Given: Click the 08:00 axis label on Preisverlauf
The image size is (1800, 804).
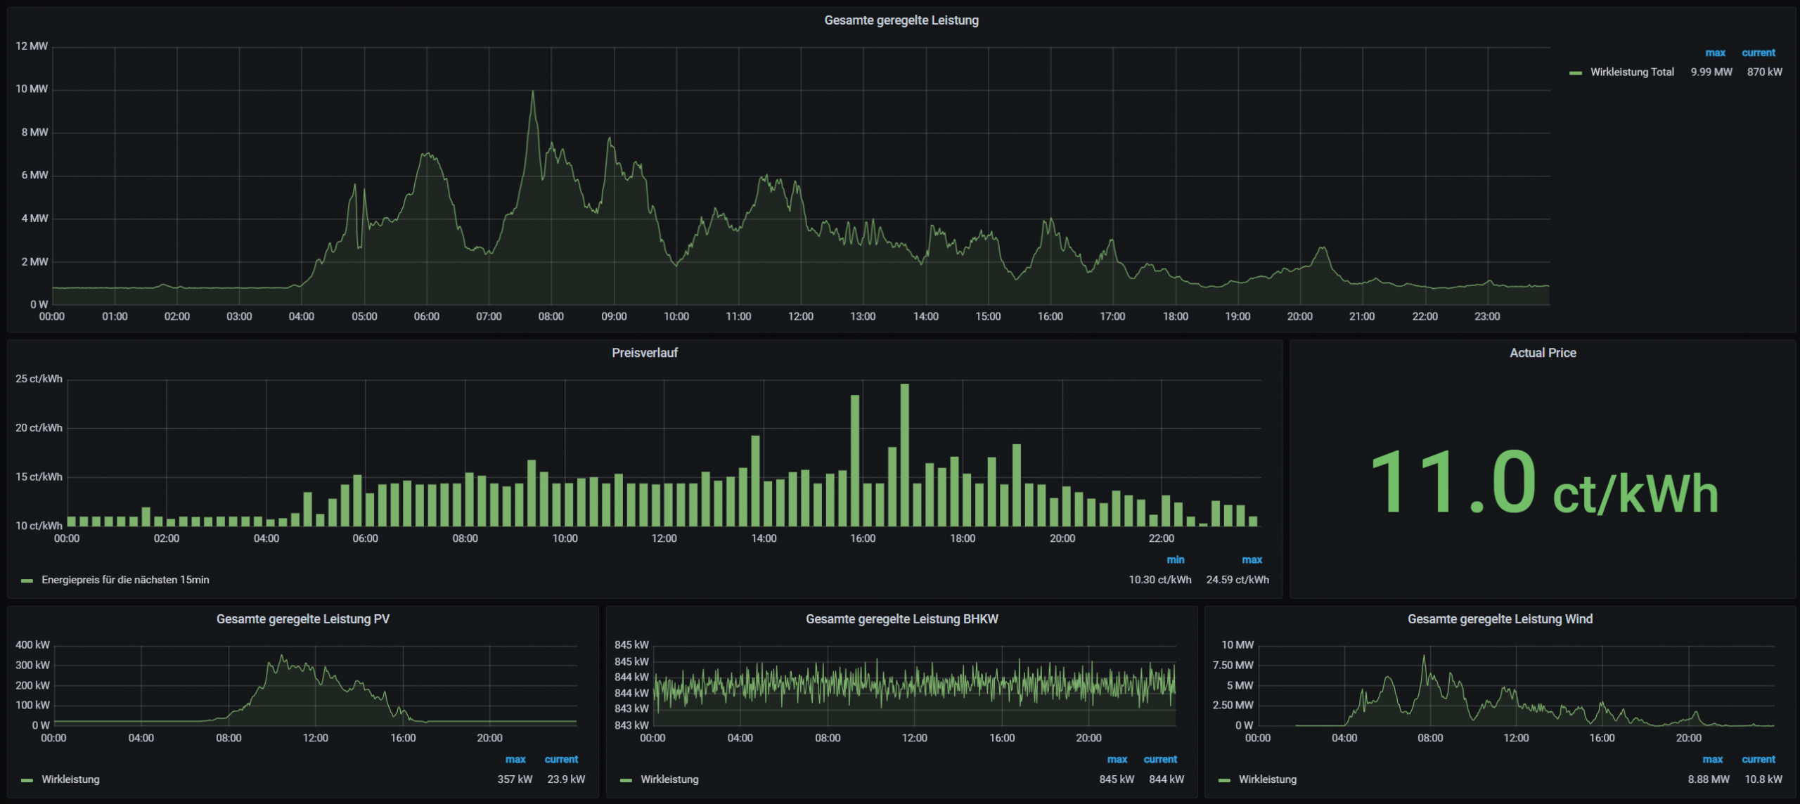Looking at the screenshot, I should click(464, 538).
